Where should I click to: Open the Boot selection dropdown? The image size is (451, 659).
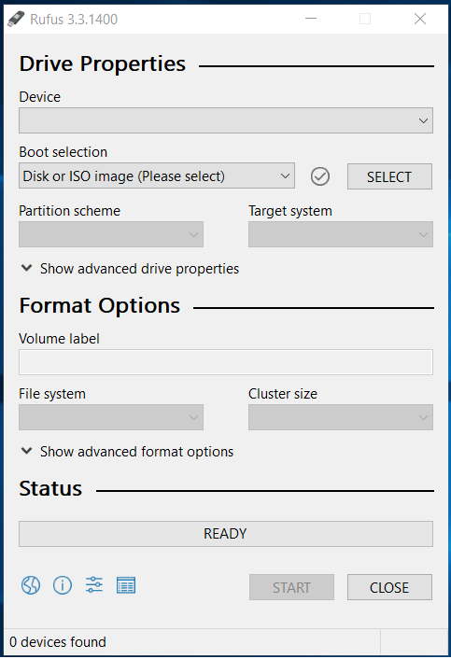coord(157,175)
